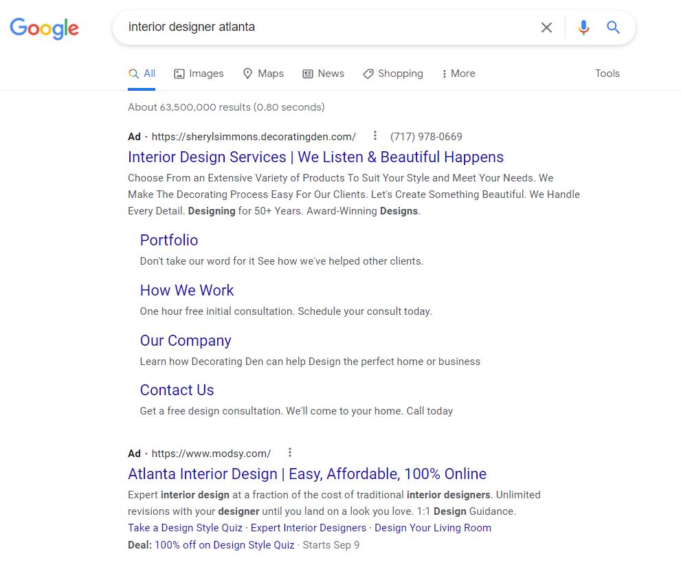Viewport: 681px width, 565px height.
Task: Click the How We Work sitelink
Action: (186, 290)
